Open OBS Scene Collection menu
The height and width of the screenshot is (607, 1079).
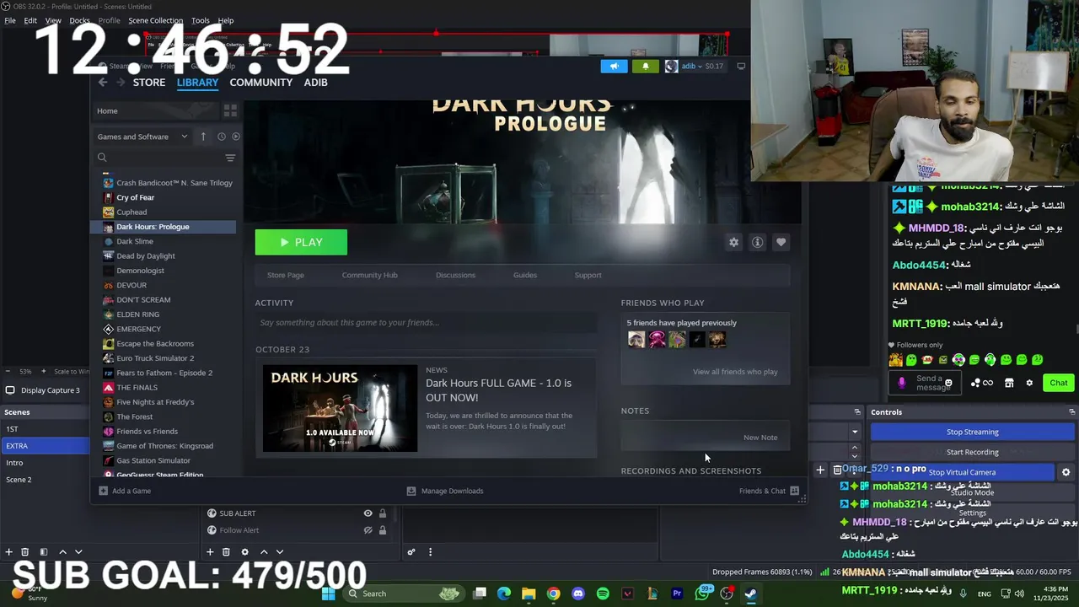[155, 20]
